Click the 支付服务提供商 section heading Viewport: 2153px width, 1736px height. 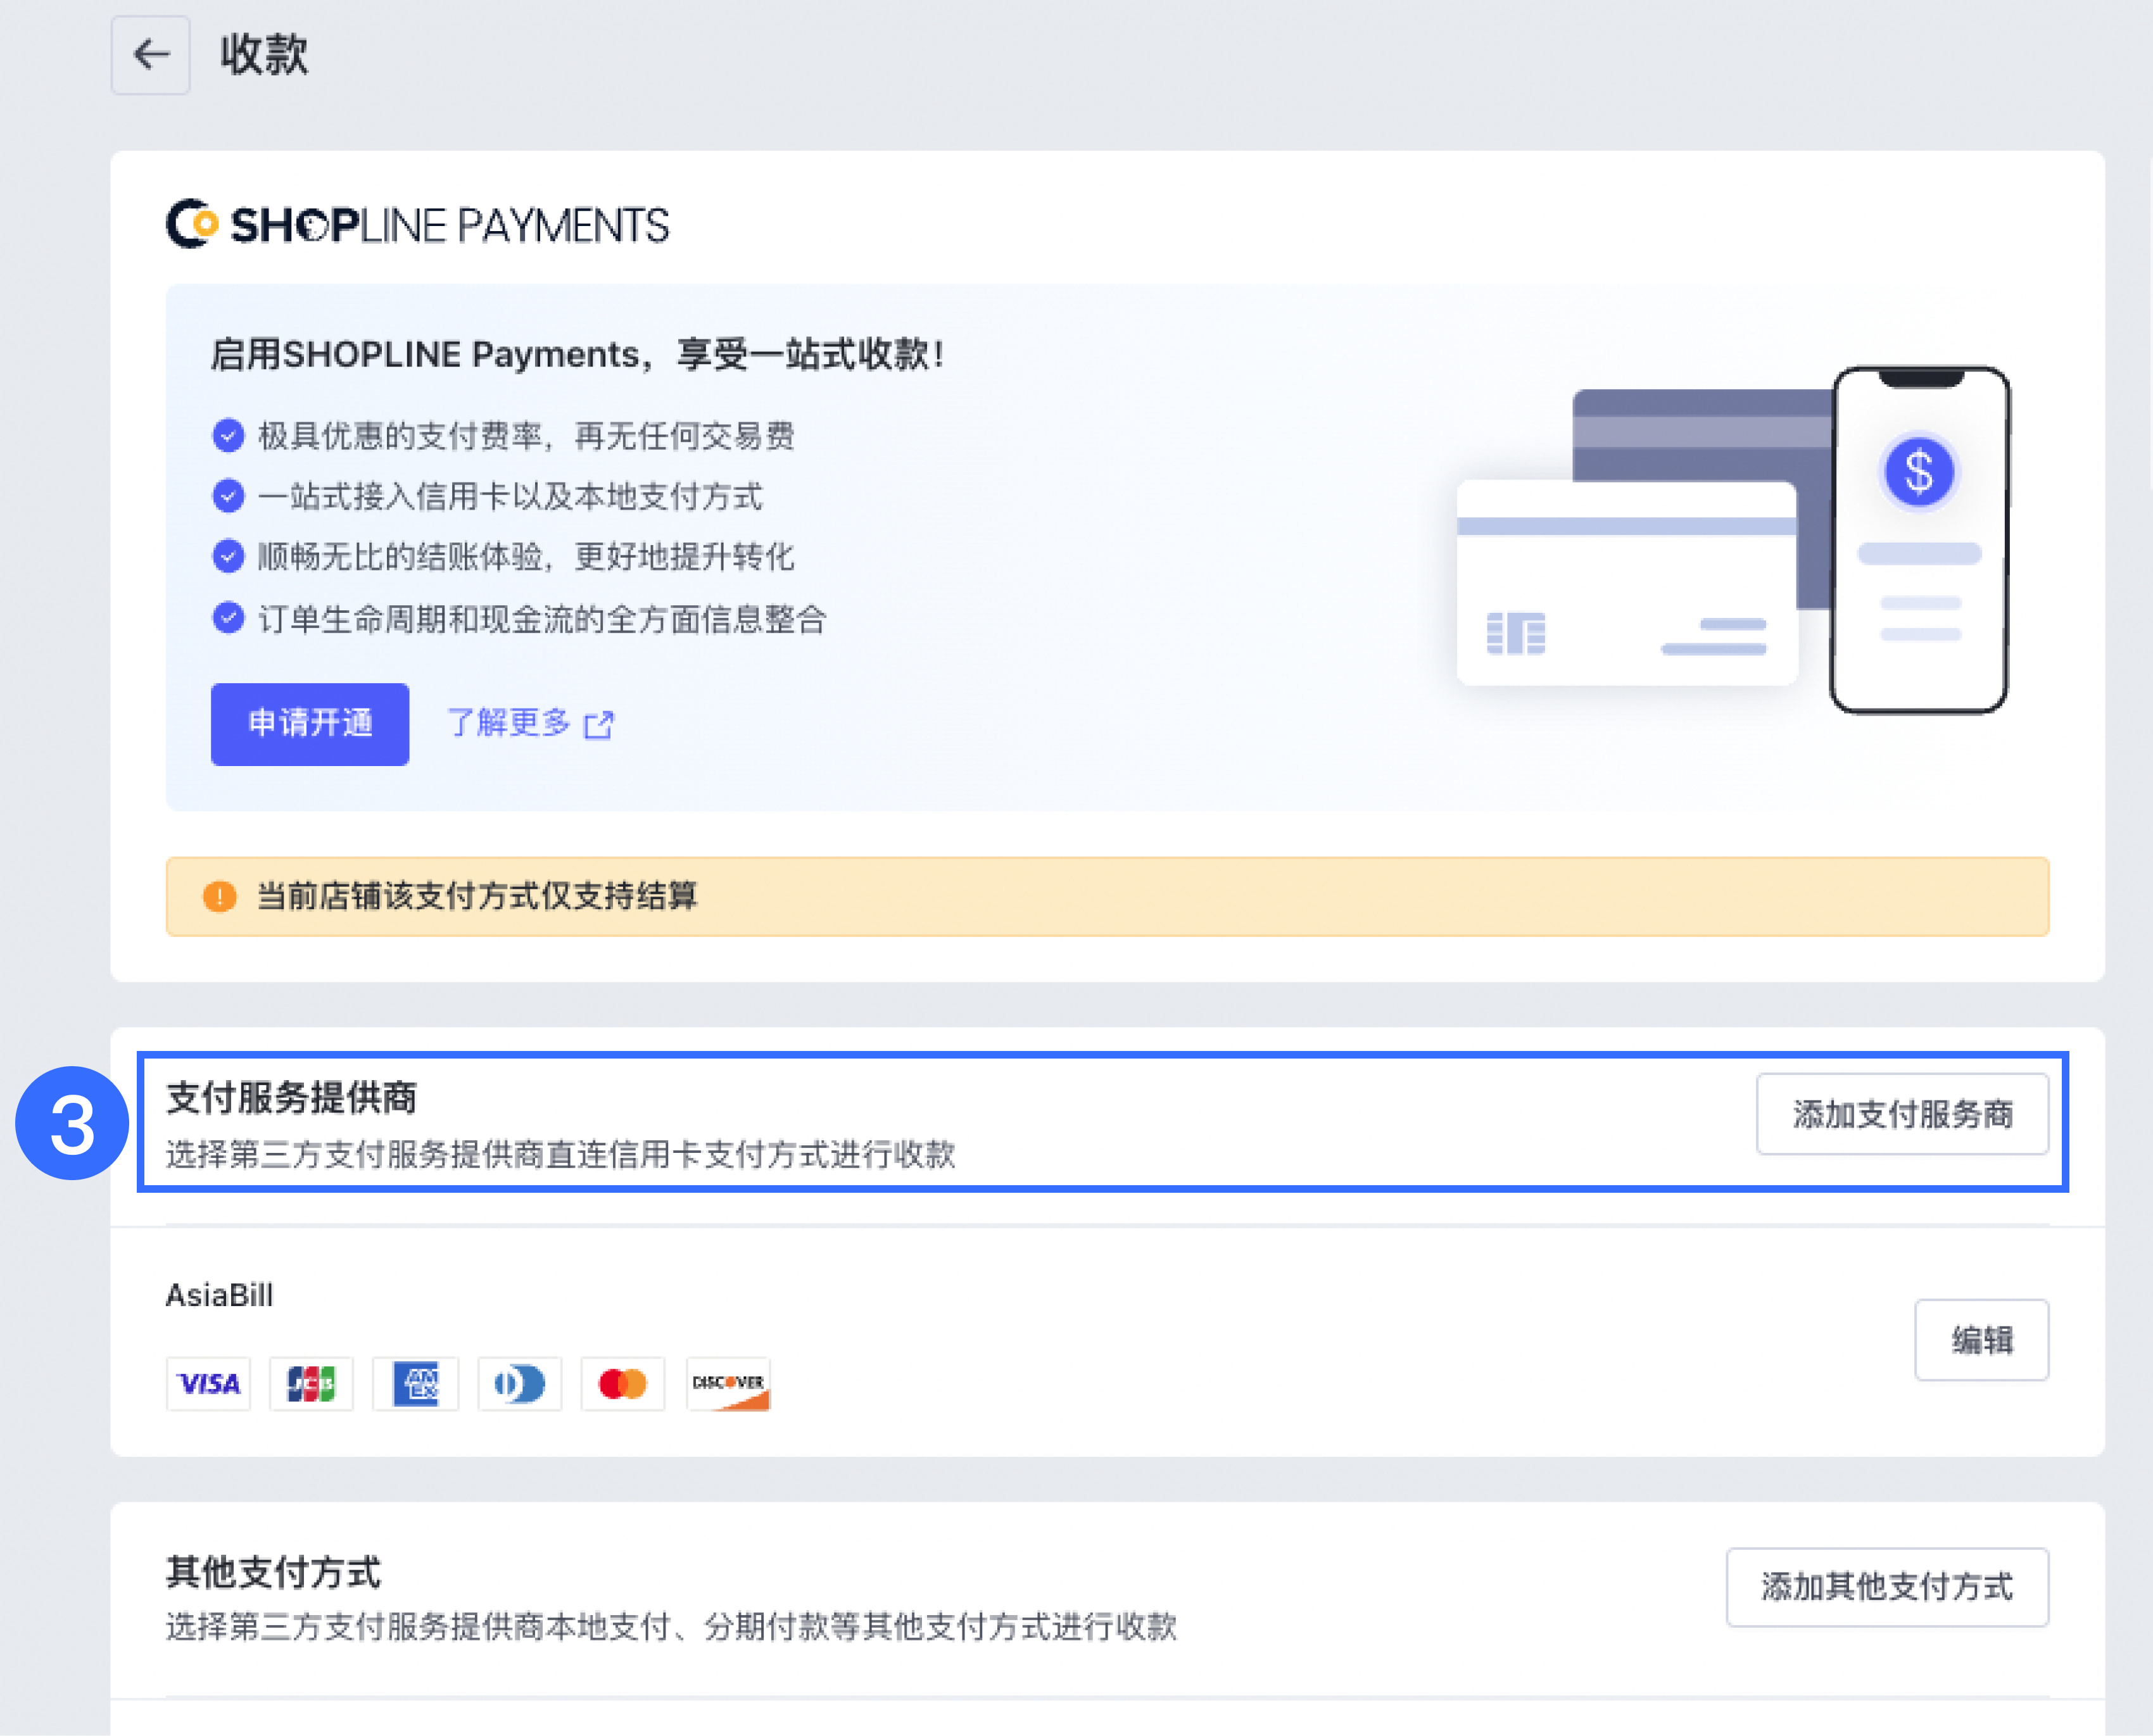pos(291,1098)
